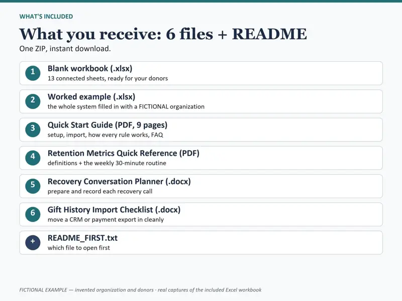Click the "FICTIONAL EXAMPLE" footer note
Screen dimensions: 402x301
tap(140, 290)
